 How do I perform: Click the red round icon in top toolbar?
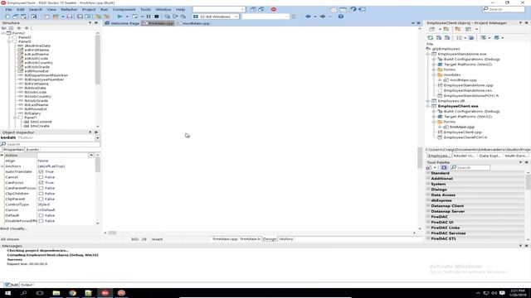point(274,9)
